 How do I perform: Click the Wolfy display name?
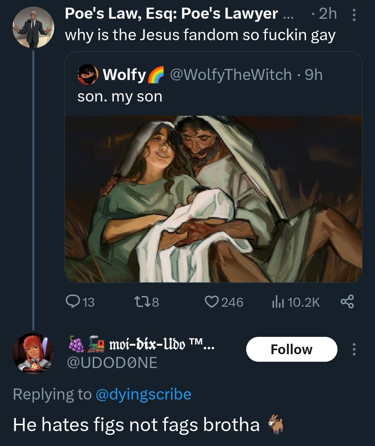pos(124,75)
